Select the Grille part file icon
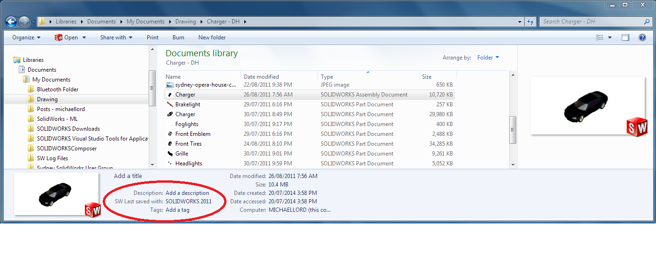 pos(170,154)
